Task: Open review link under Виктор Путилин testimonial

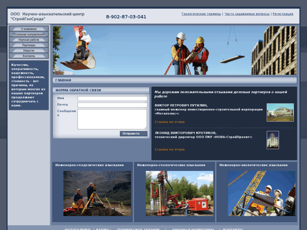Action: coord(169,122)
